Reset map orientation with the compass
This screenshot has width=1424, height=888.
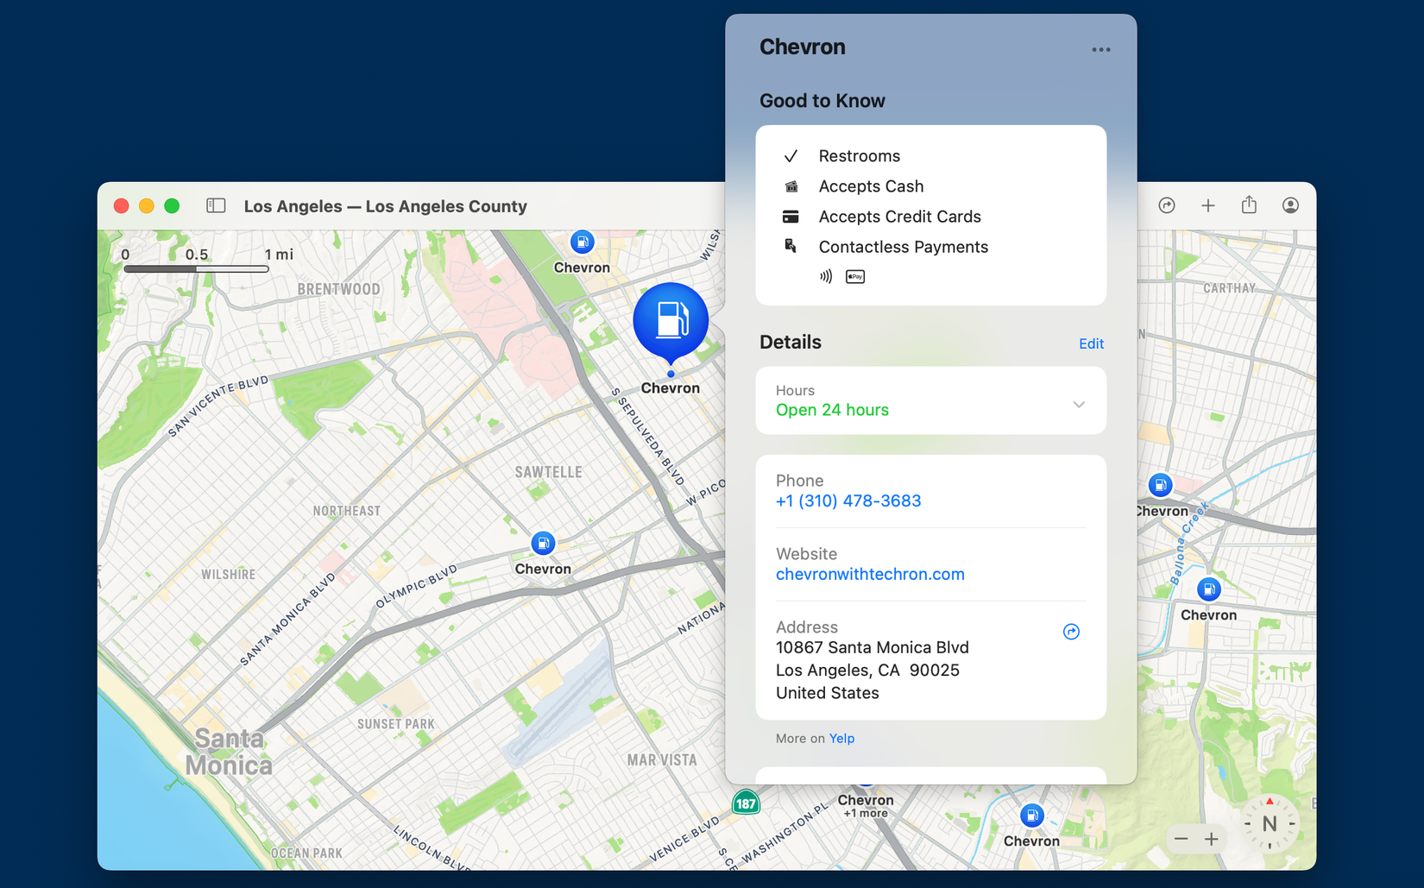click(1269, 823)
